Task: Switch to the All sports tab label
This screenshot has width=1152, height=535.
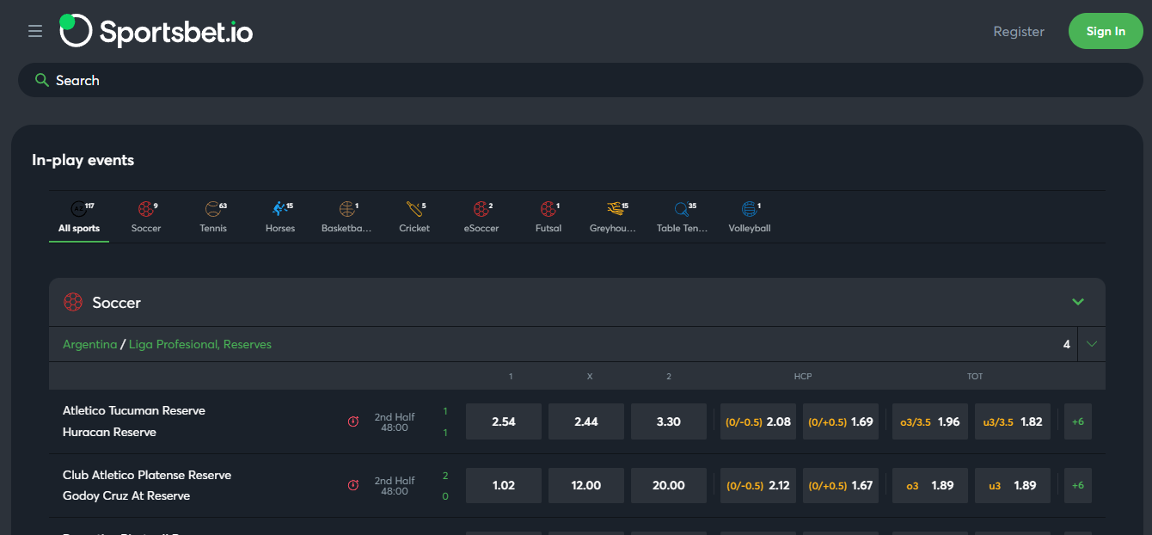Action: tap(79, 229)
